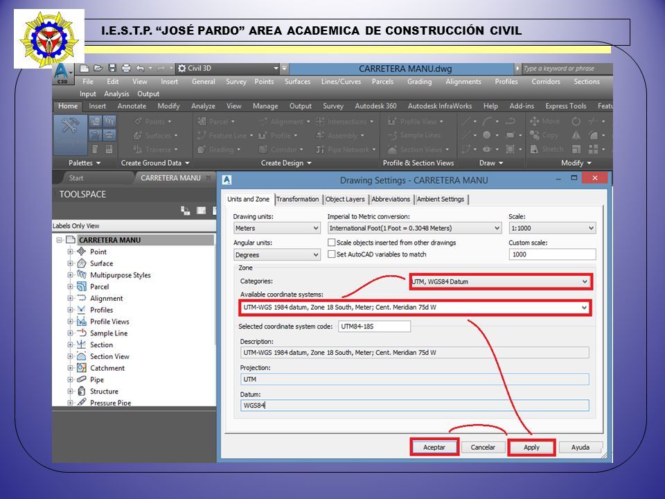This screenshot has width=665, height=499.
Task: Switch to the Ambient Settings tab
Action: 441,200
